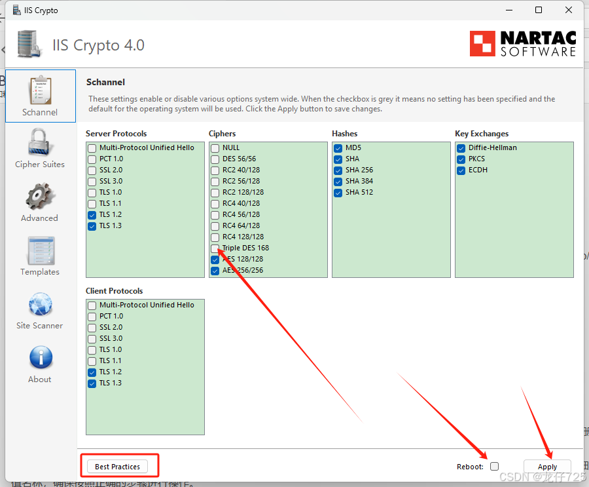Check the RC4 40/128 cipher
The width and height of the screenshot is (589, 487).
[215, 204]
